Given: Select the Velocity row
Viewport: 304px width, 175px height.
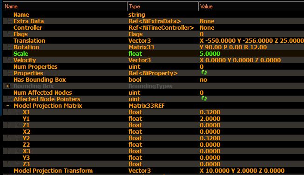Looking at the screenshot, I should pyautogui.click(x=153, y=60).
